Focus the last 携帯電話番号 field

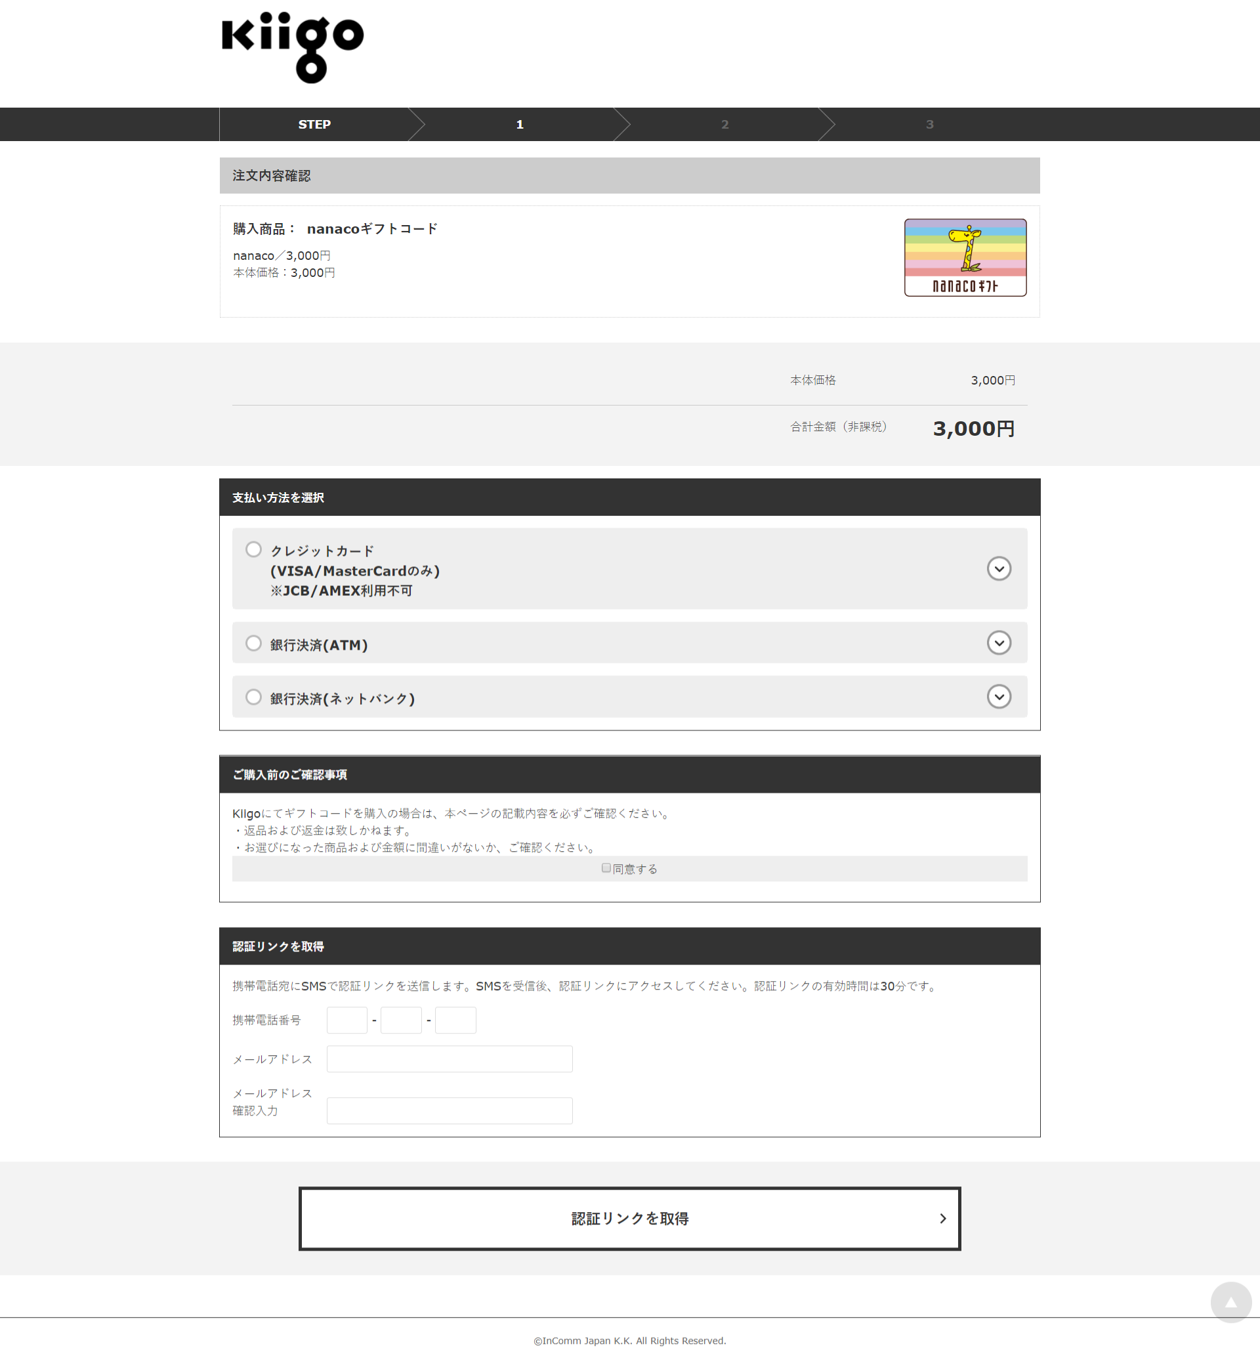455,1020
